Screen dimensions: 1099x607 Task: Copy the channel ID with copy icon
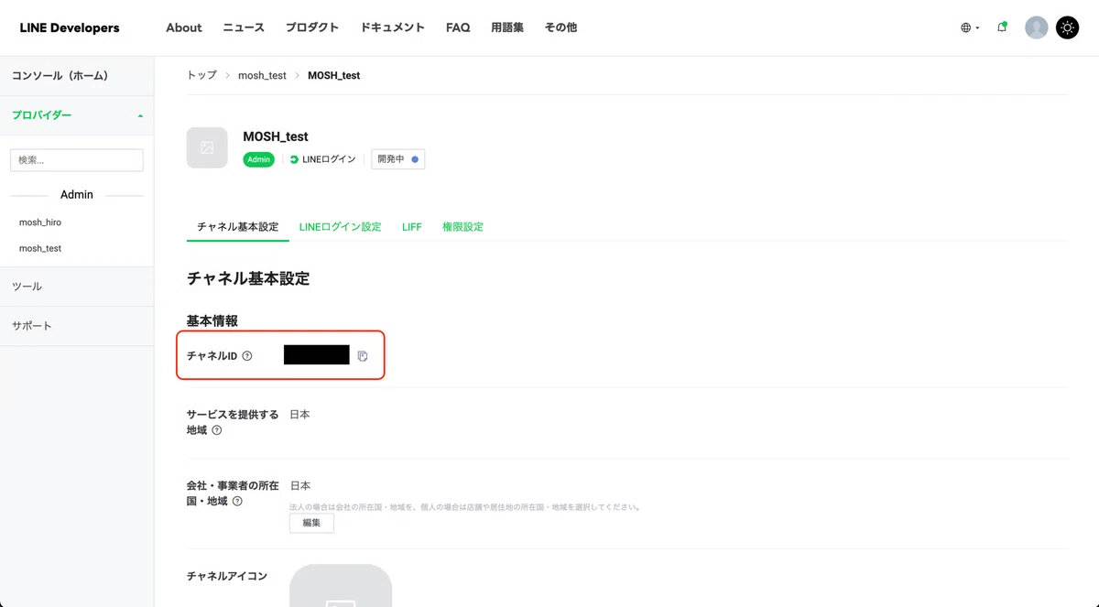pos(363,356)
